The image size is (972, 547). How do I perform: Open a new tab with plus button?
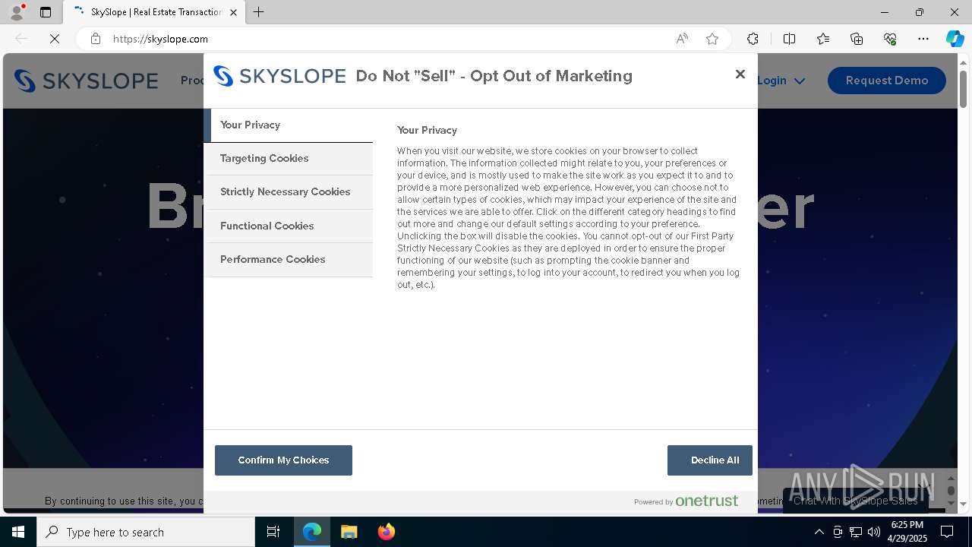tap(259, 12)
